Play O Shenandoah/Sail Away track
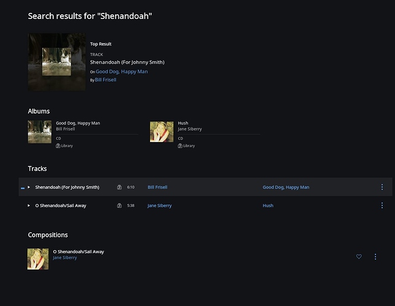Image resolution: width=395 pixels, height=306 pixels. [x=29, y=206]
